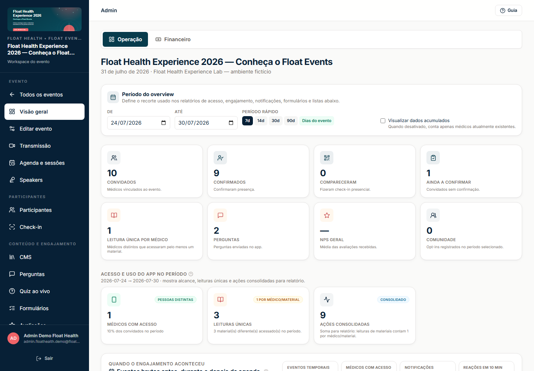Open Agenda e sessões page

pyautogui.click(x=44, y=163)
